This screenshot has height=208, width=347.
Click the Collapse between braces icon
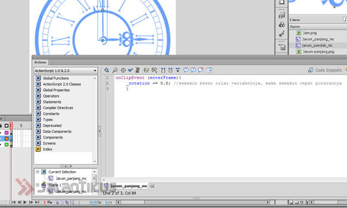(163, 70)
